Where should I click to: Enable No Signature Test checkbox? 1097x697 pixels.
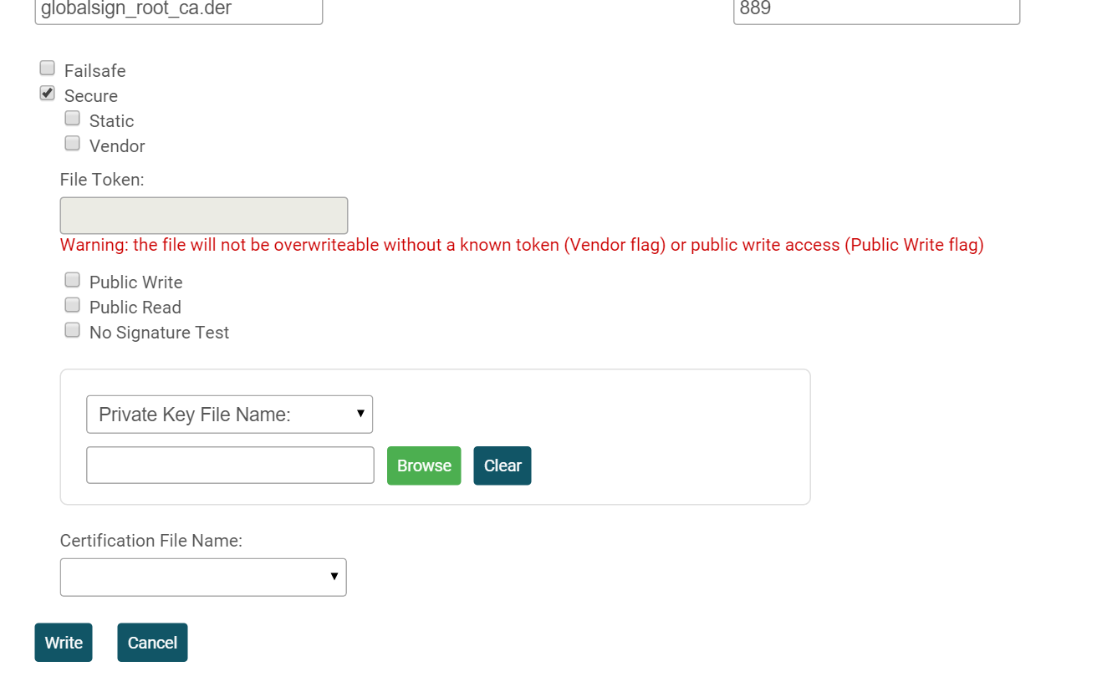pyautogui.click(x=73, y=330)
